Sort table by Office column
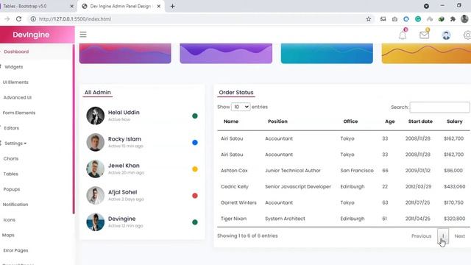Image resolution: width=471 pixels, height=265 pixels. coord(350,121)
